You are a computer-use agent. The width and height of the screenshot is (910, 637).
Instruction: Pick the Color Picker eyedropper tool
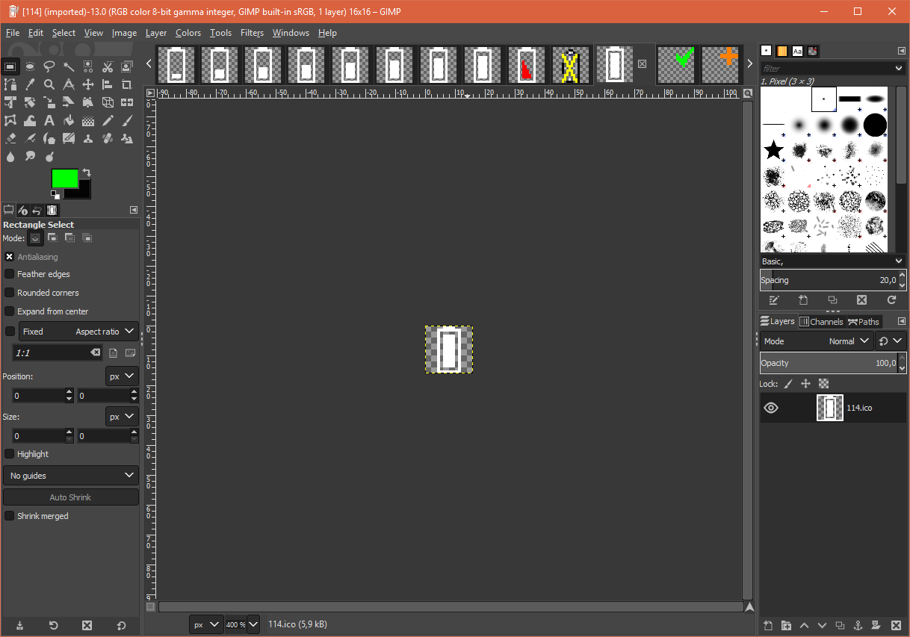pyautogui.click(x=30, y=84)
